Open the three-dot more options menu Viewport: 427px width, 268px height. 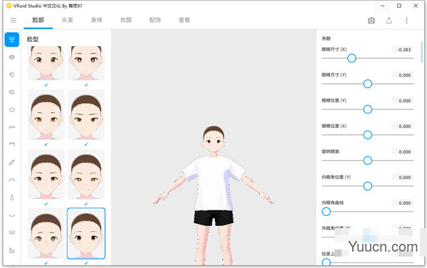(x=406, y=21)
